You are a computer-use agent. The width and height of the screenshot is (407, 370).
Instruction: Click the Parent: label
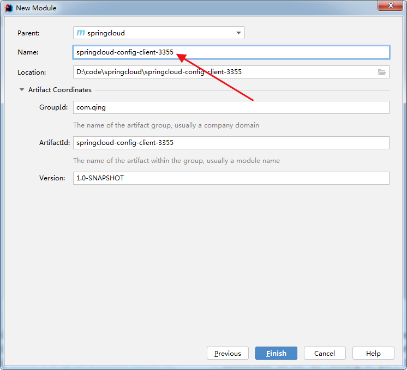[x=28, y=33]
